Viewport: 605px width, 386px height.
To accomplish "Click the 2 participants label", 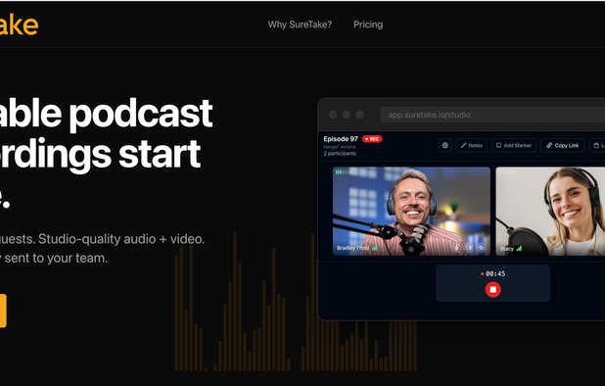I will click(340, 154).
